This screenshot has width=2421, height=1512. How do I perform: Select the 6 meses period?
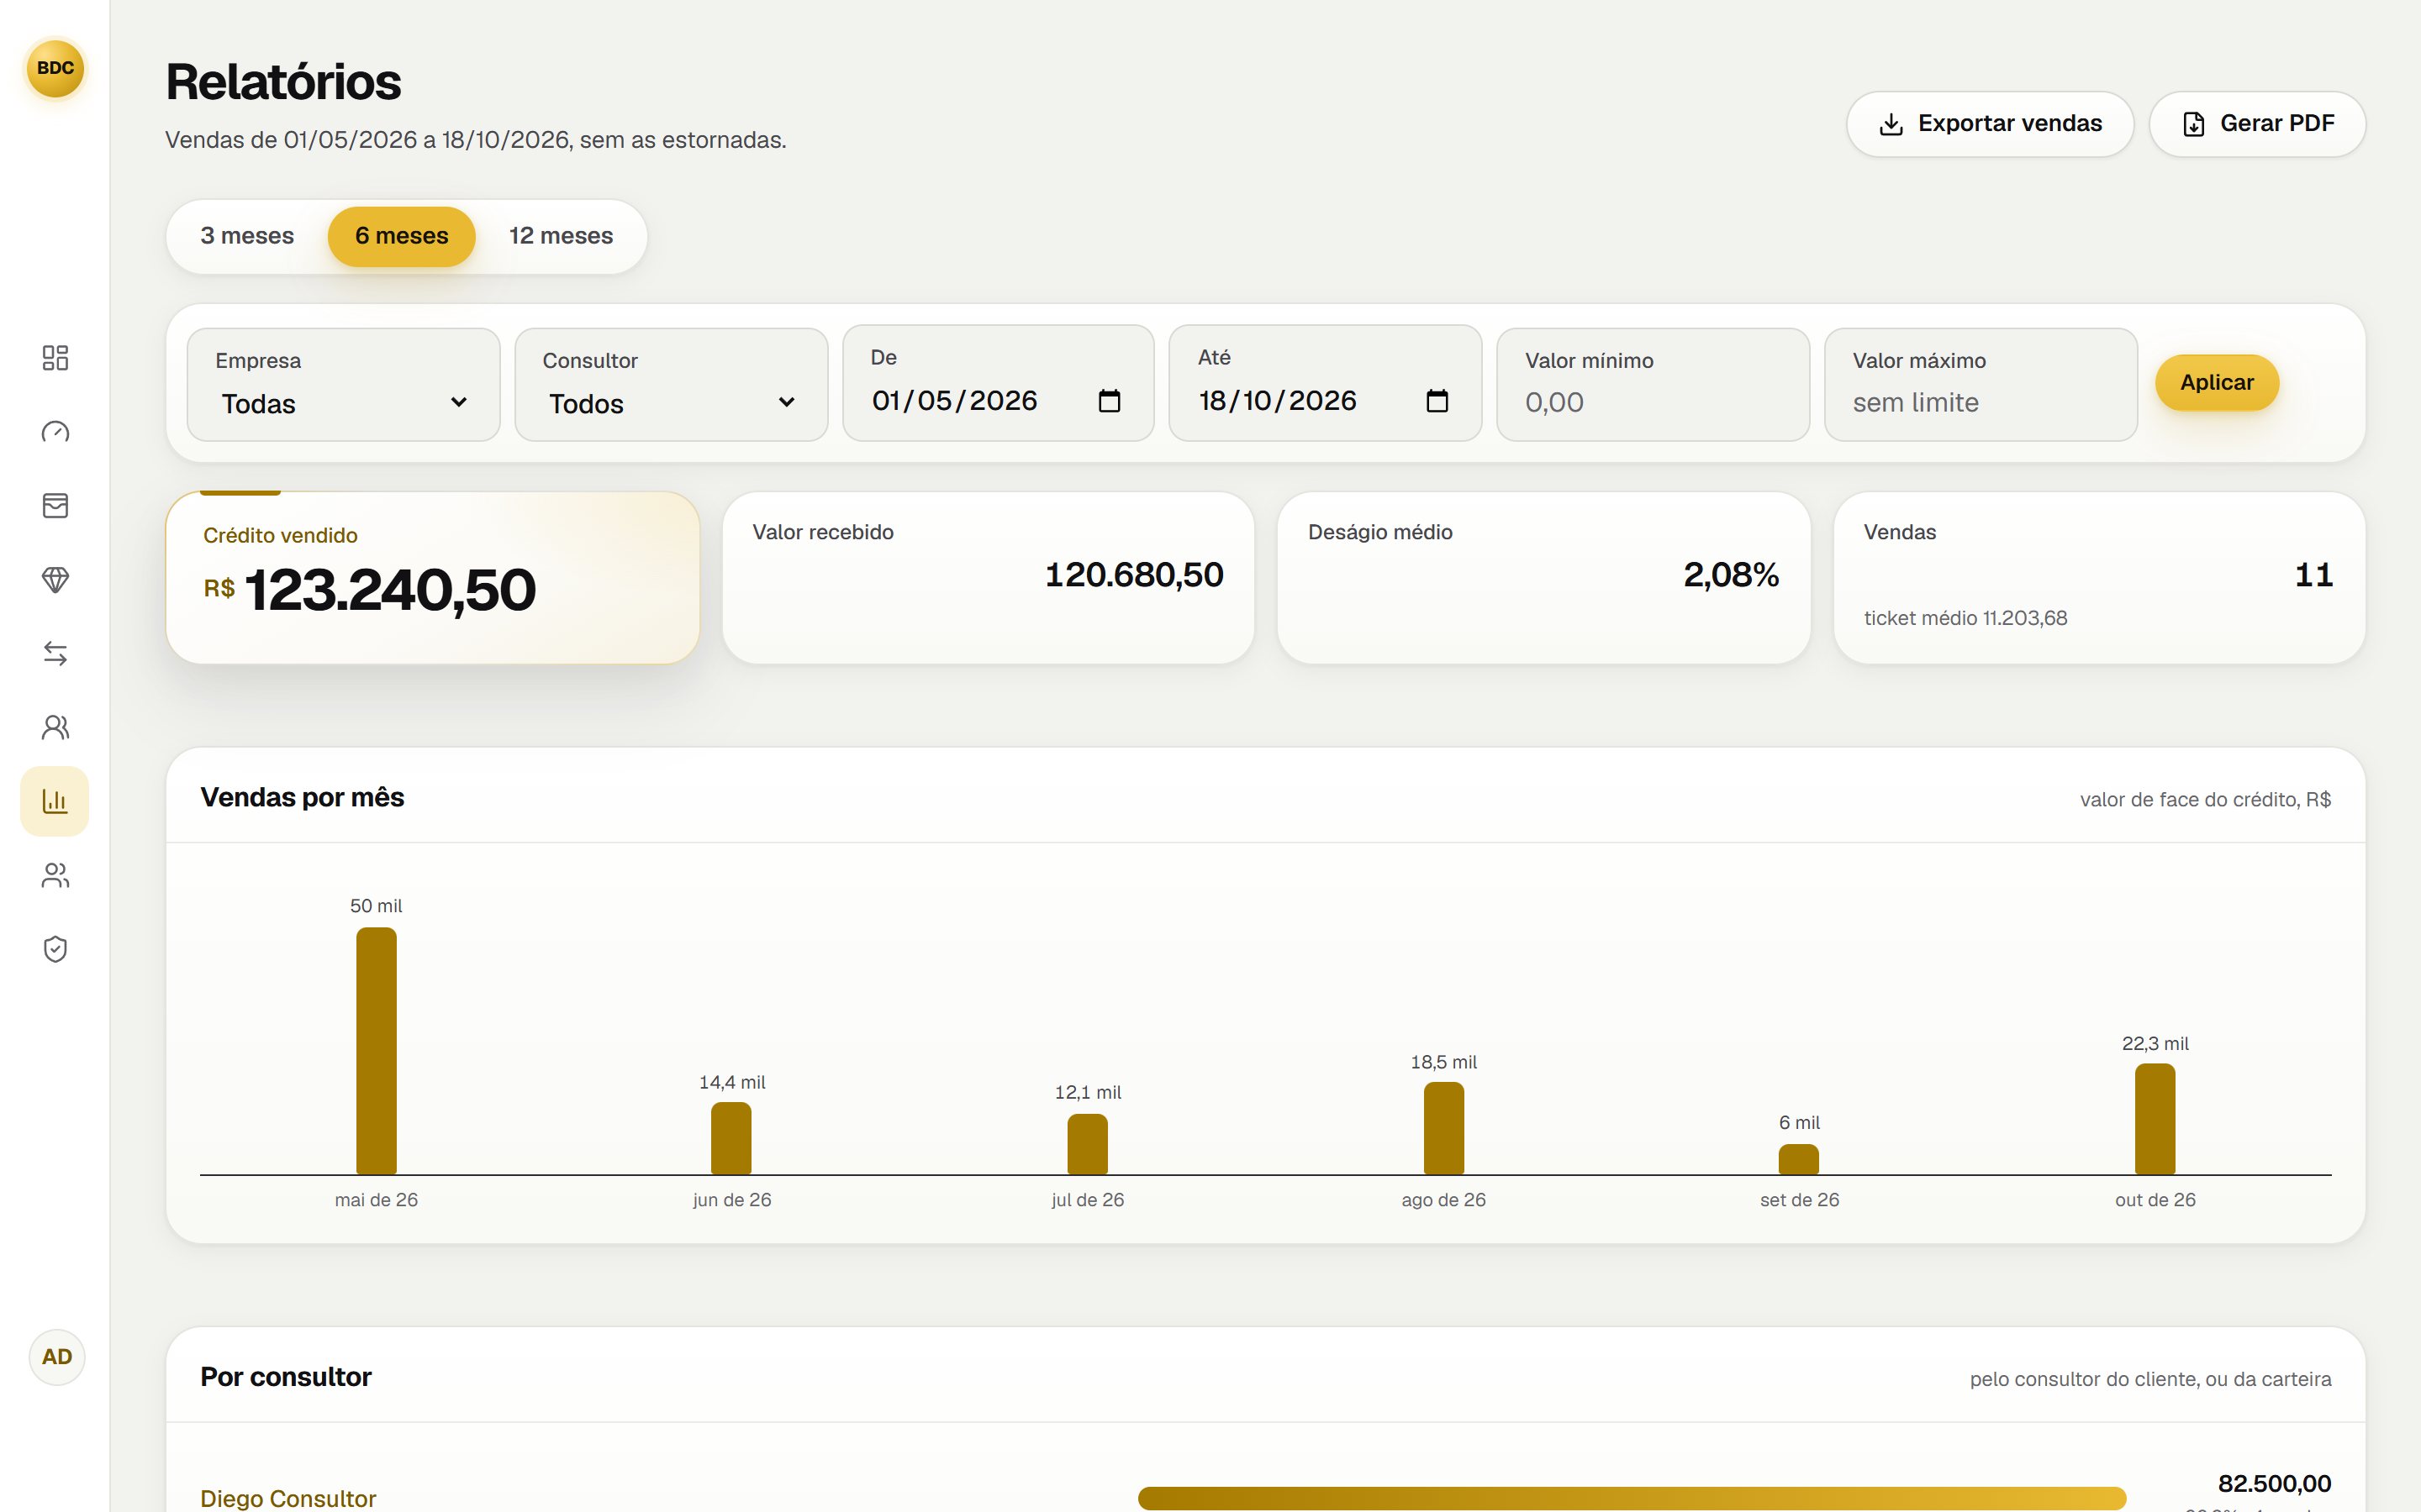[401, 236]
